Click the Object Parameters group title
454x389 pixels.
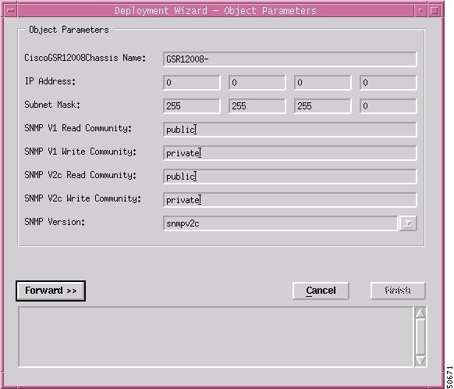tap(69, 30)
